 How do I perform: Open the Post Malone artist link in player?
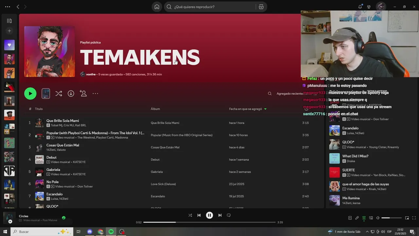coord(50,220)
